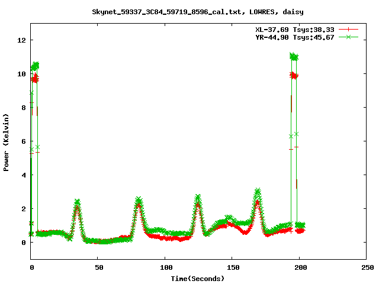Click the red trace dip near 110 seconds
The height and width of the screenshot is (284, 379).
(180, 240)
